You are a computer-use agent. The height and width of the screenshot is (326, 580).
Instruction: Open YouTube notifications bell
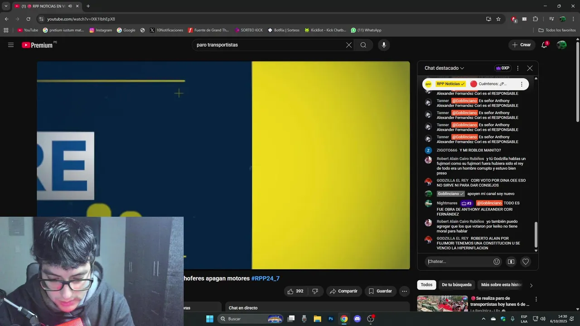(544, 45)
